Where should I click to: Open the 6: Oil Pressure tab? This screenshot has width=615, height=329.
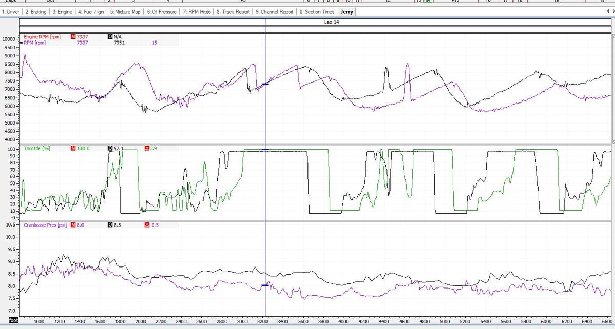[x=161, y=12]
